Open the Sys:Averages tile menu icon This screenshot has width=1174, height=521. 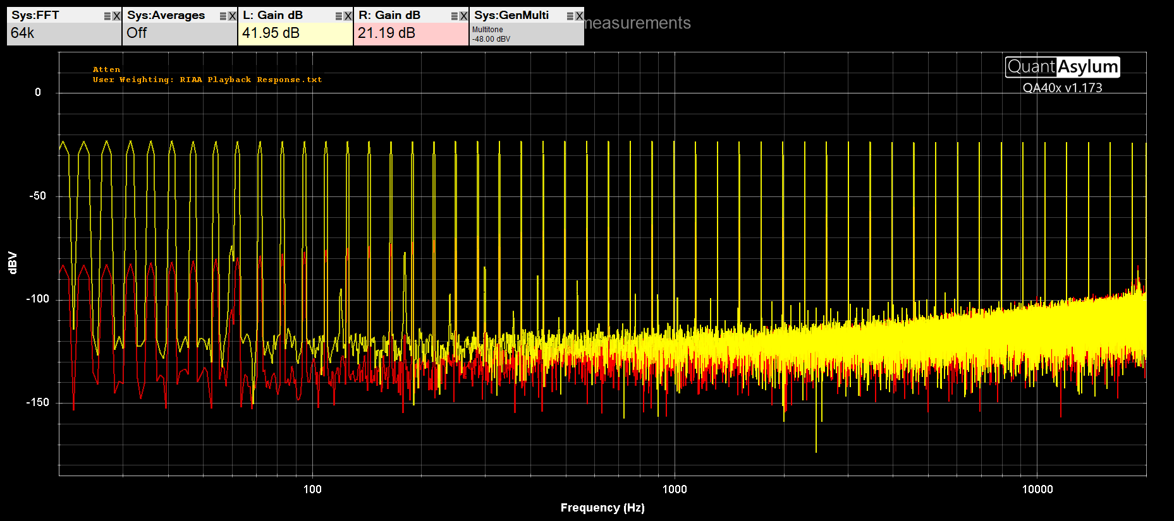tap(223, 16)
